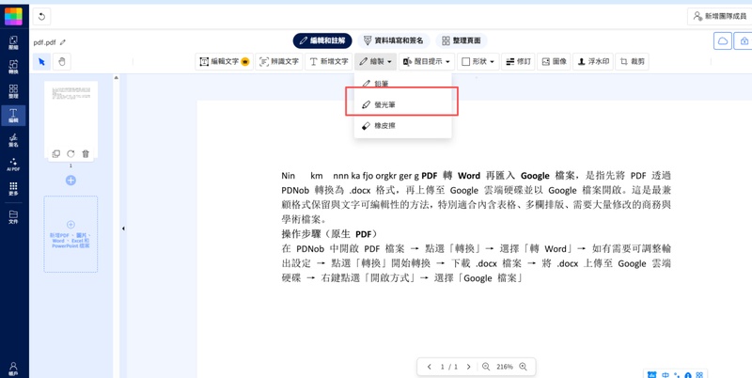The image size is (752, 378).
Task: Switch to the 整理頁面 tab
Action: (x=462, y=40)
